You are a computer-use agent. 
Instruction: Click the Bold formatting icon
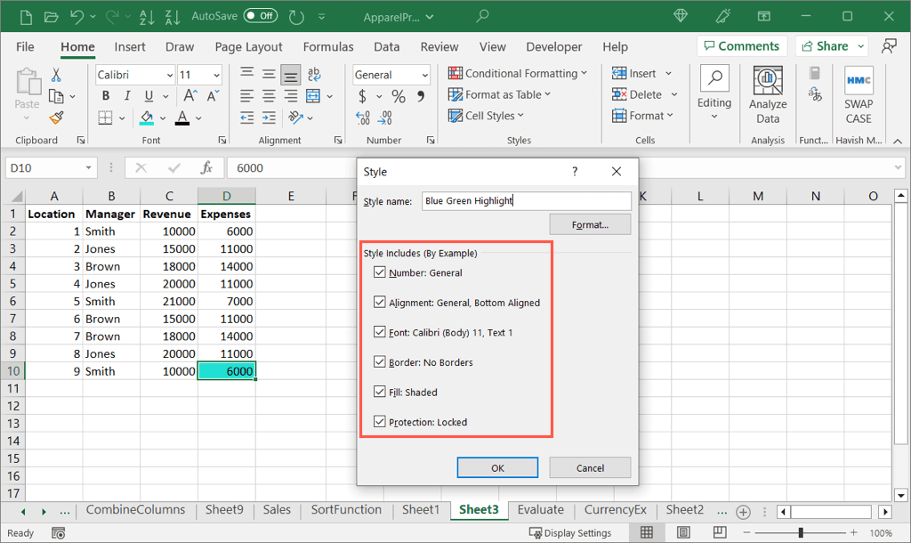(x=105, y=96)
